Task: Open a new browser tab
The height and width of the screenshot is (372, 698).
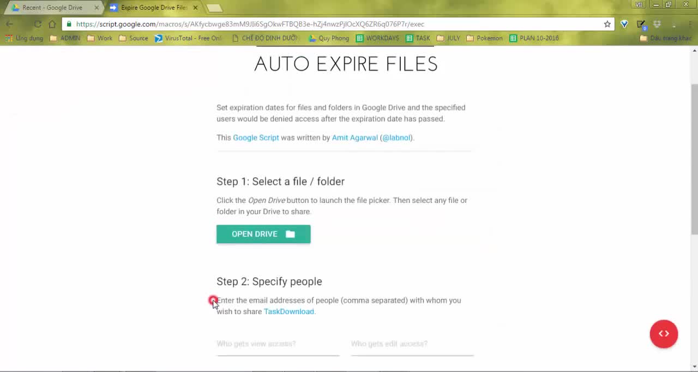Action: (214, 8)
